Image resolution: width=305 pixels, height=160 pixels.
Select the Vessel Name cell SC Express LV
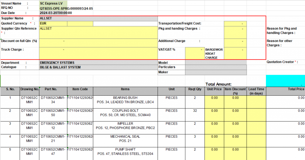[53, 3]
